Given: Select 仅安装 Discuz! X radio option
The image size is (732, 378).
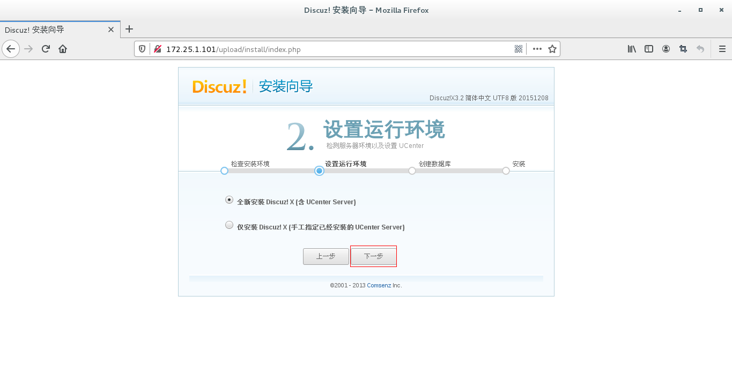Looking at the screenshot, I should coord(230,225).
